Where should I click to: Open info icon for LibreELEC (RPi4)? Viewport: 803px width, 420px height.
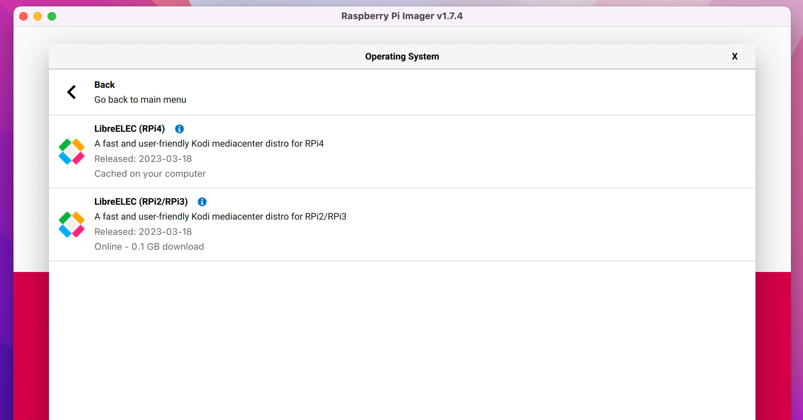point(179,129)
